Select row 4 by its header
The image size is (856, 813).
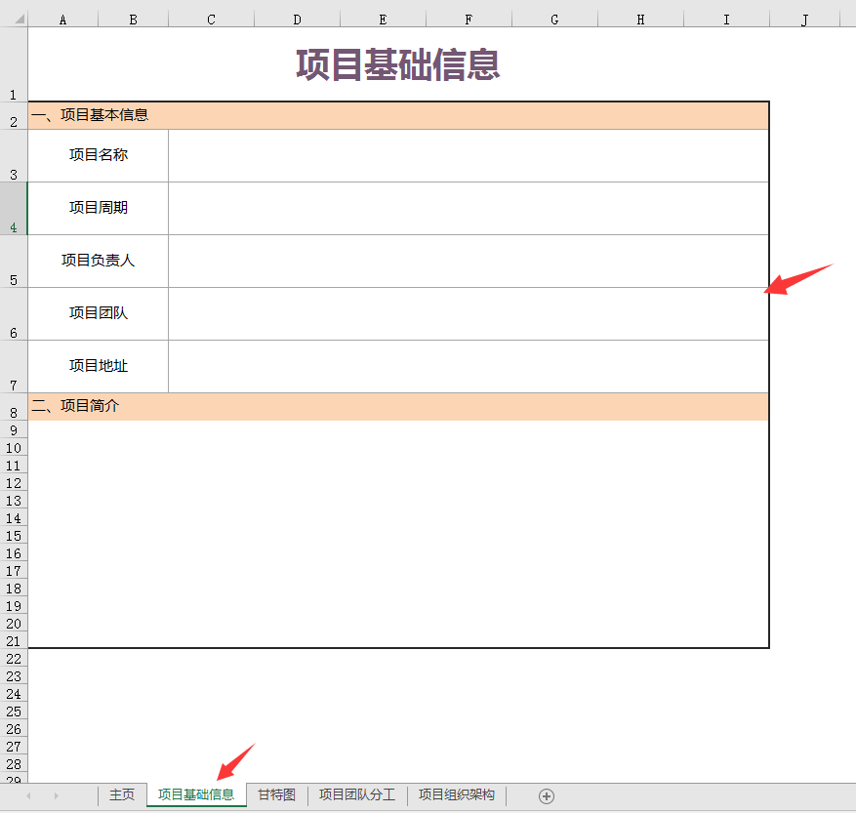coord(13,208)
